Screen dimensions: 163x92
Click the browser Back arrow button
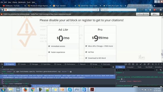coord(3,10)
